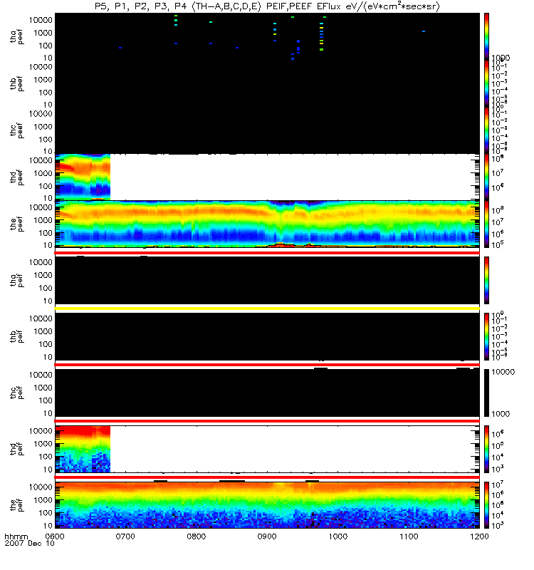Click the thd peef spectrogram data block
Viewport: 534px width, 570px height.
83,177
